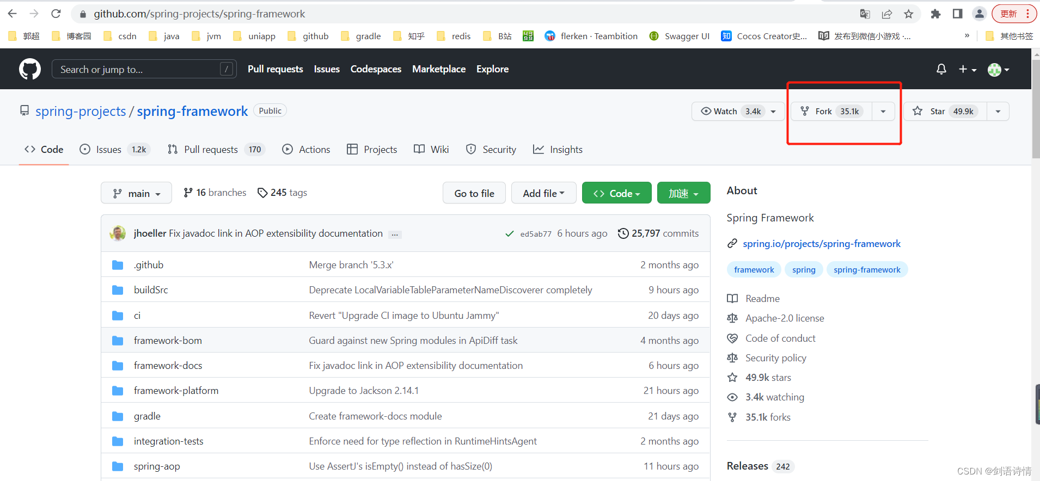
Task: Click the spring-framework topic tag
Action: click(867, 270)
